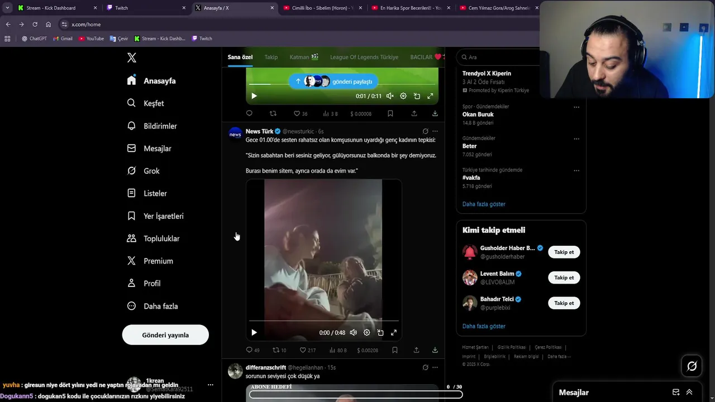Follow Levent Balım with Takip et
Image resolution: width=715 pixels, height=402 pixels.
click(564, 277)
